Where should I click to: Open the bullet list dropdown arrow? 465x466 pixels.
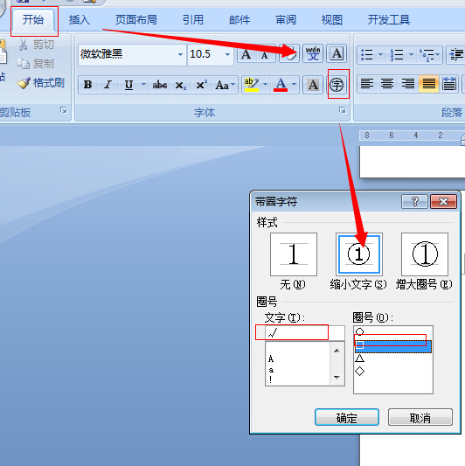click(380, 55)
